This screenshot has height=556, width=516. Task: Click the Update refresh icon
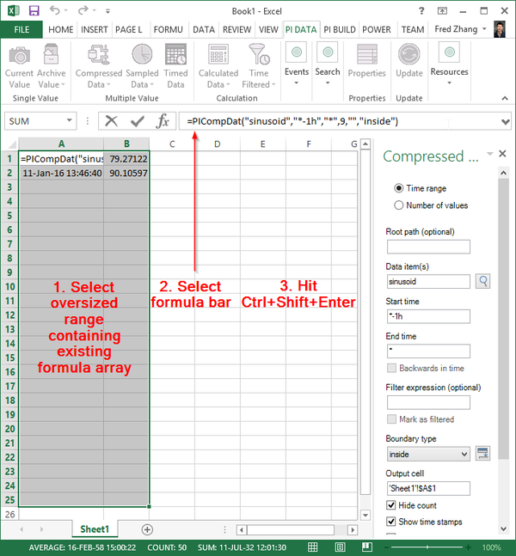coord(409,54)
